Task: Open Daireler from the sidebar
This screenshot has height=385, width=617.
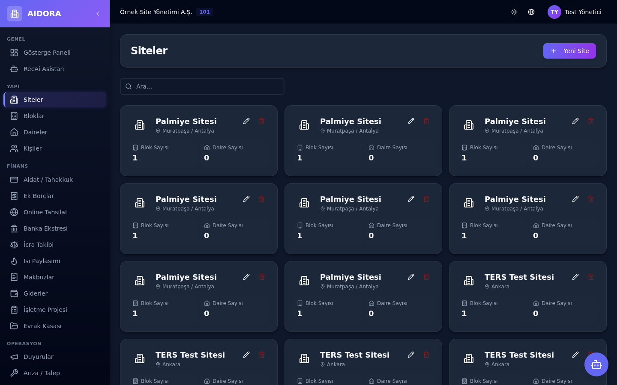Action: click(55, 132)
